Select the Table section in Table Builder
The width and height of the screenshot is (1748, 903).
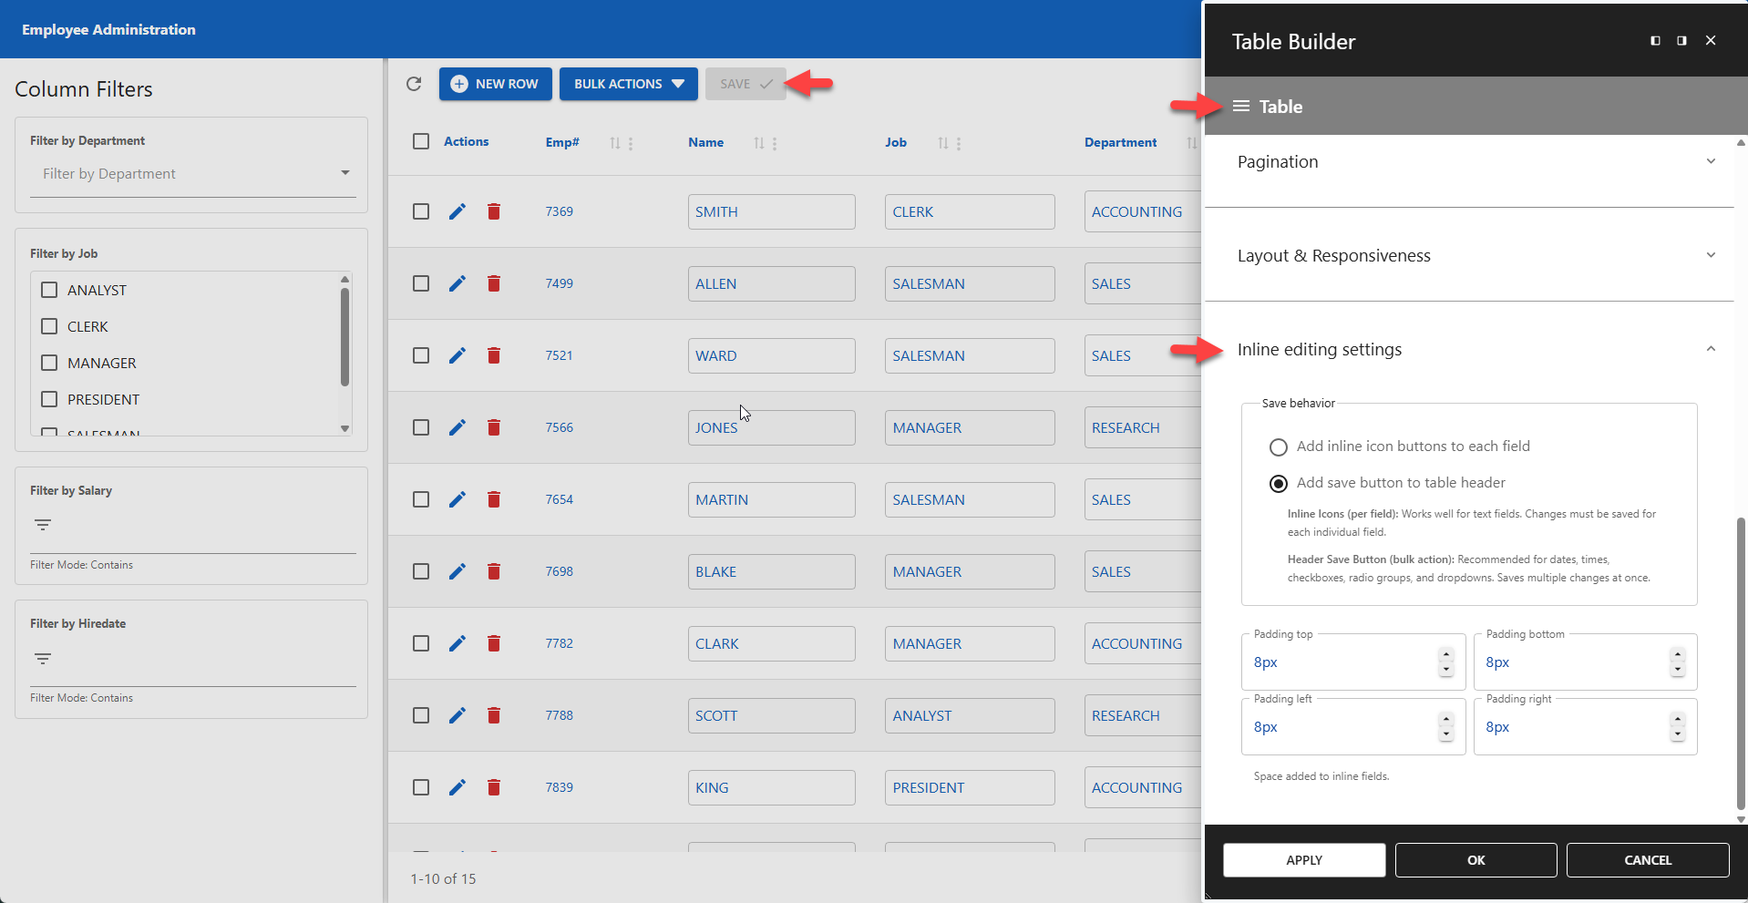pos(1282,106)
